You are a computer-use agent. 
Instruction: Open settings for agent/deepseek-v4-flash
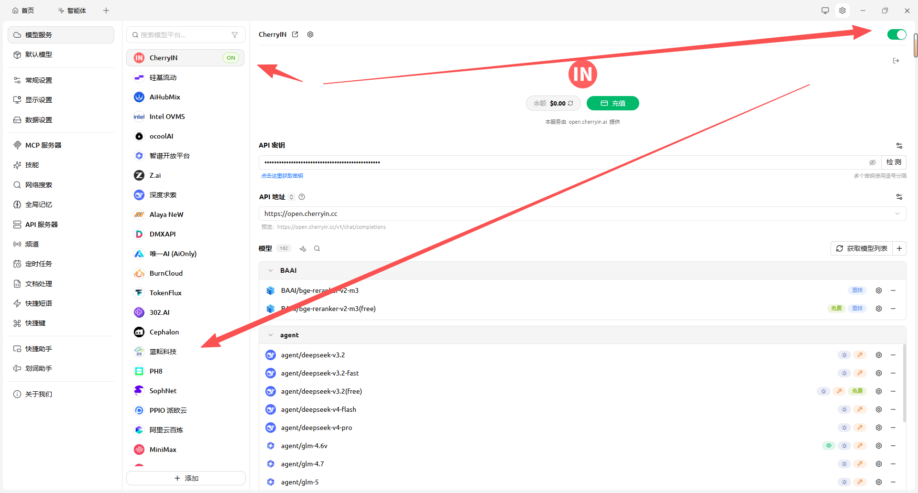pyautogui.click(x=879, y=409)
